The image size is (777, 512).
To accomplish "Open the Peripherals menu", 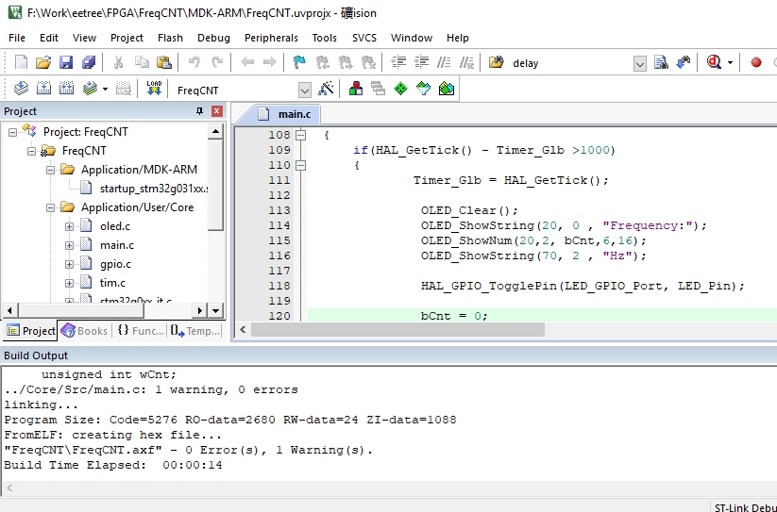I will click(x=271, y=38).
